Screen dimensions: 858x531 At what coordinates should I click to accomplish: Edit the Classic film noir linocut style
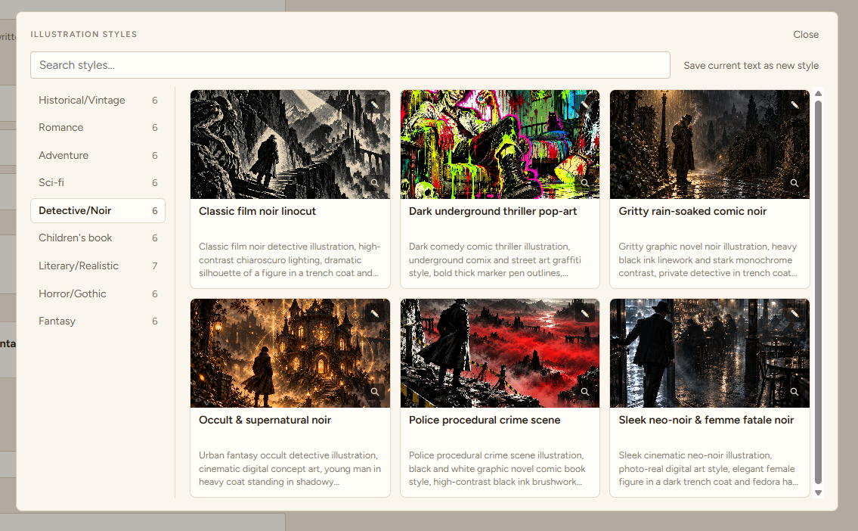[x=375, y=104]
